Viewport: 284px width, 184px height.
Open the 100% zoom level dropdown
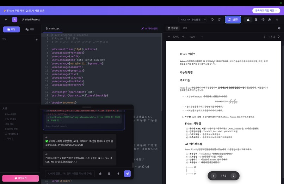pyautogui.click(x=196, y=37)
